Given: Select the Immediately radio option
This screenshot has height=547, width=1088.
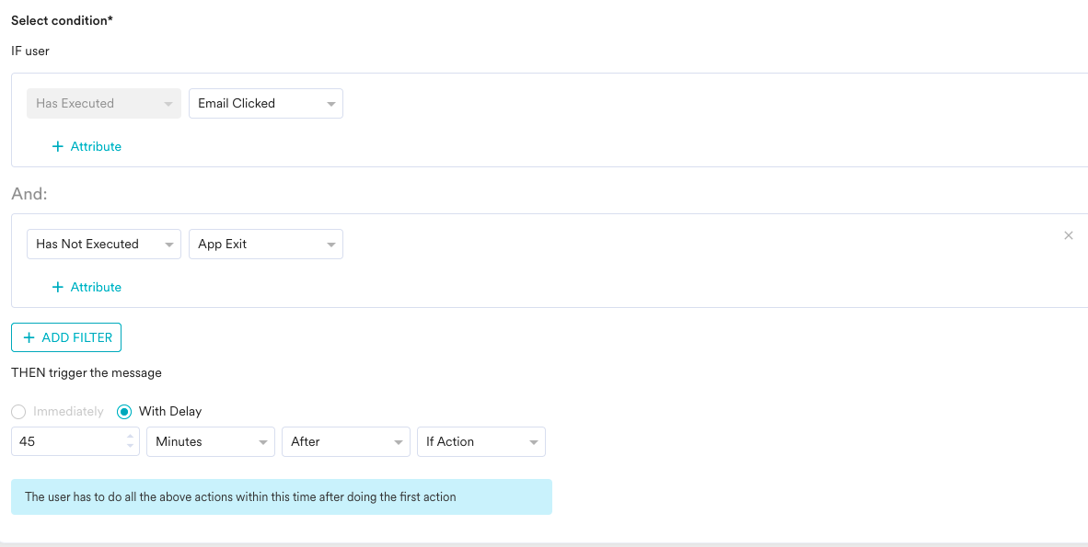Looking at the screenshot, I should tap(18, 412).
